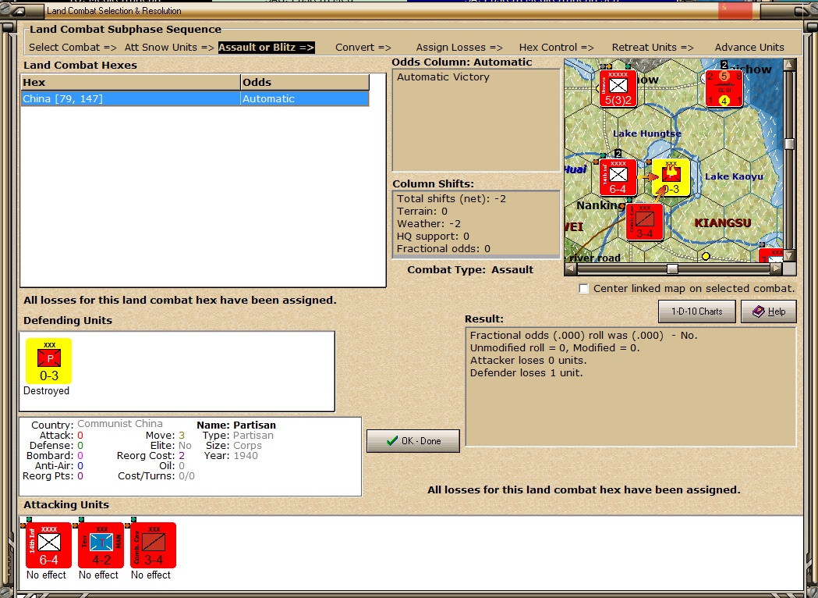The width and height of the screenshot is (818, 598).
Task: Click the red naval counter near Lake Hungtse
Action: 724,88
